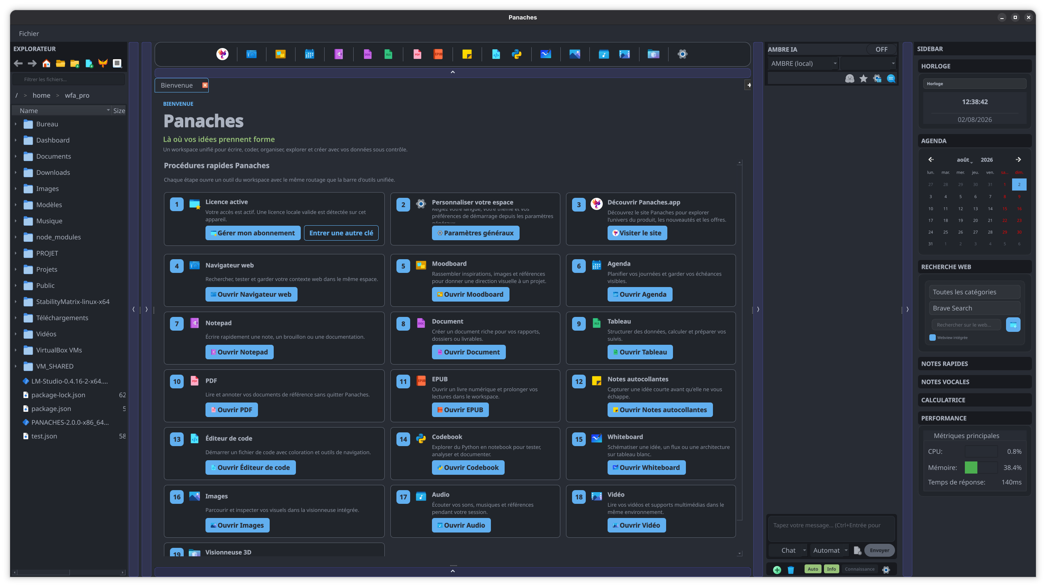Open the PDF viewer from the toolbar
This screenshot has height=587, width=1046.
click(x=417, y=54)
